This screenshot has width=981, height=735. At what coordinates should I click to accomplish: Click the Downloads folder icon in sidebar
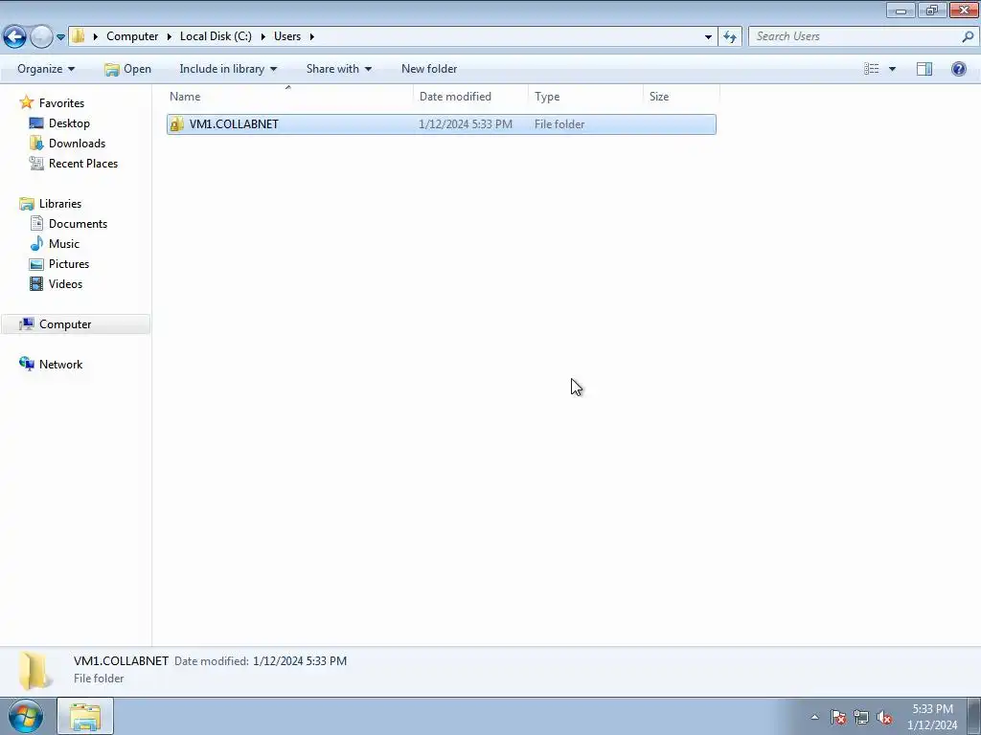[36, 144]
